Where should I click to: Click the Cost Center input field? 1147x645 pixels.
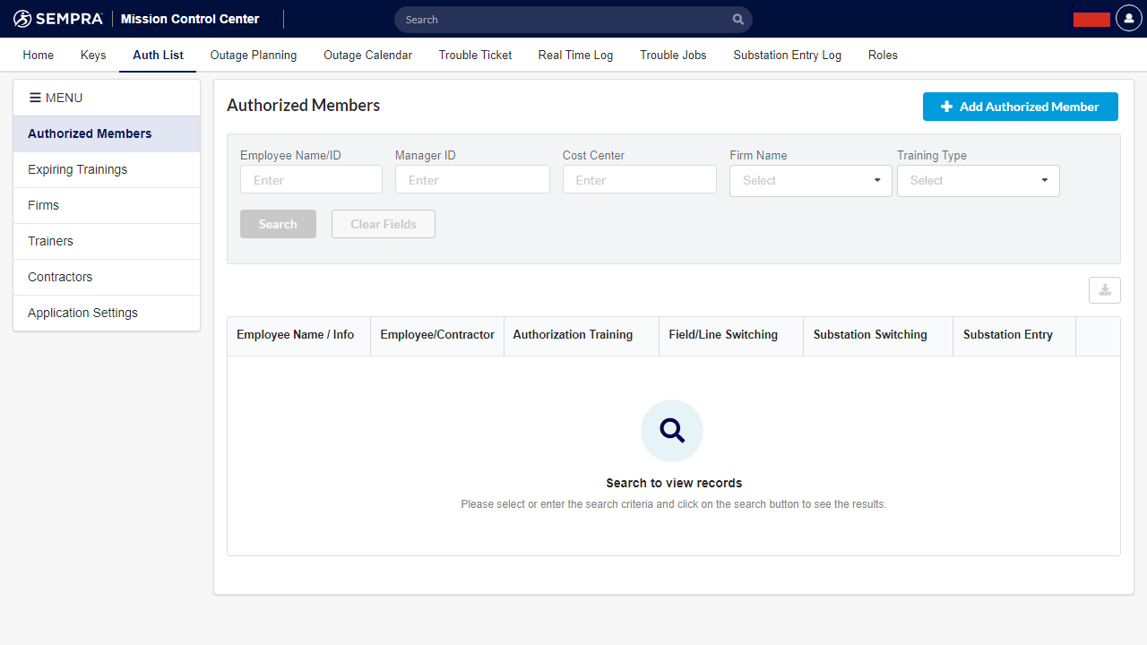tap(639, 180)
